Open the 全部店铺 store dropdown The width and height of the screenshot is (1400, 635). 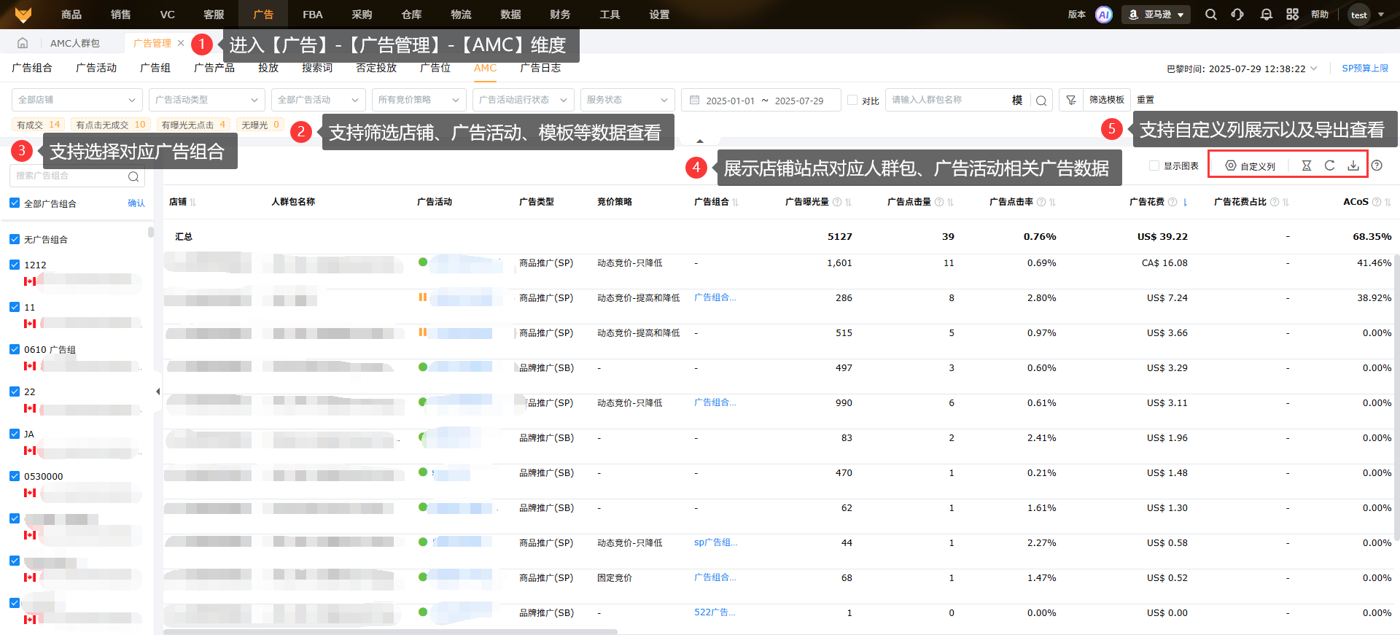point(77,100)
